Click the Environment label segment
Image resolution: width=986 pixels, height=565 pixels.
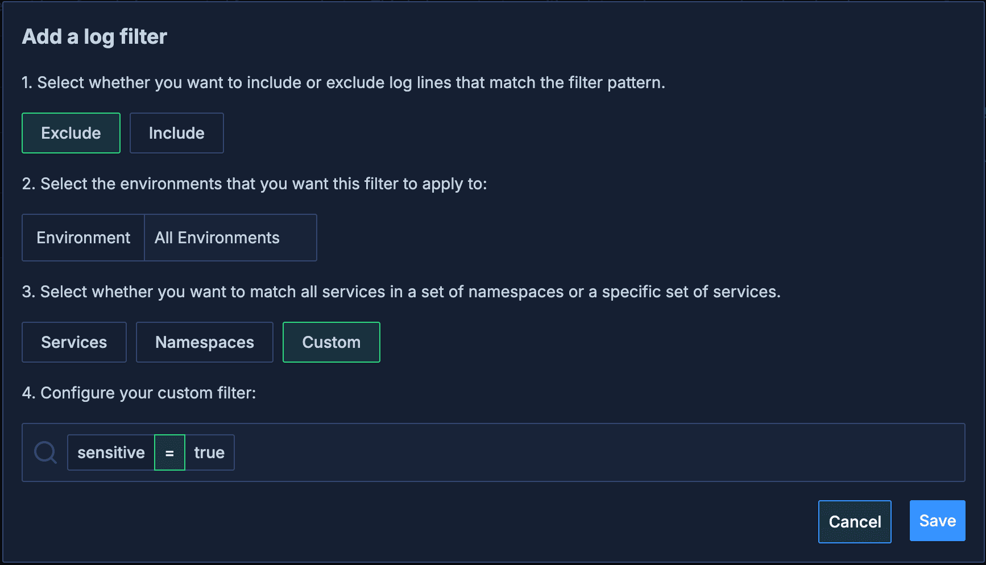point(83,238)
